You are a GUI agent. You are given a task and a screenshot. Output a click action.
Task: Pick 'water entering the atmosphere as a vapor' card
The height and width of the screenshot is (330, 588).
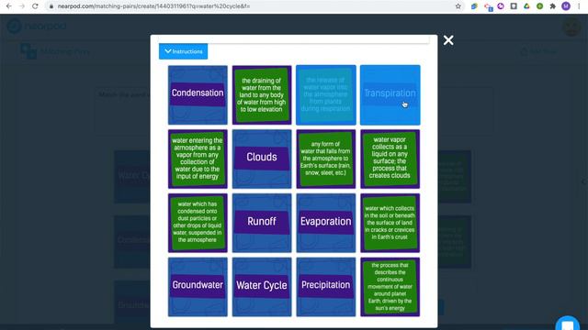point(198,159)
